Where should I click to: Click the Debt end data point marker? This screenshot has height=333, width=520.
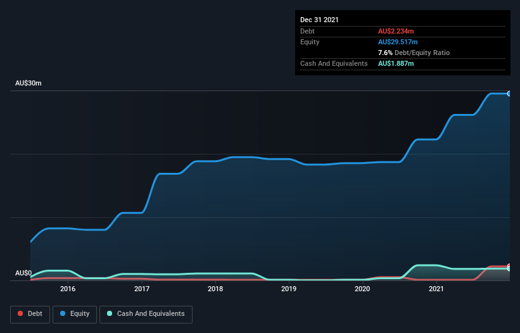click(x=509, y=266)
